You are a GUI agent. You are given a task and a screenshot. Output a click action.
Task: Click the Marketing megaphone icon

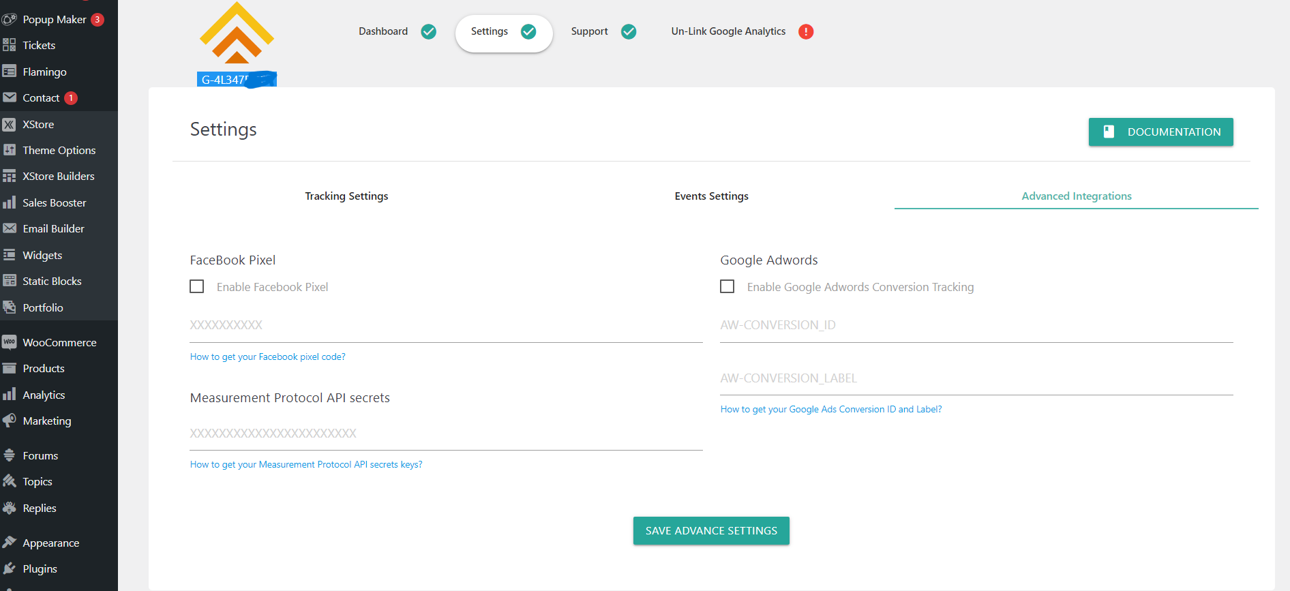(x=10, y=421)
